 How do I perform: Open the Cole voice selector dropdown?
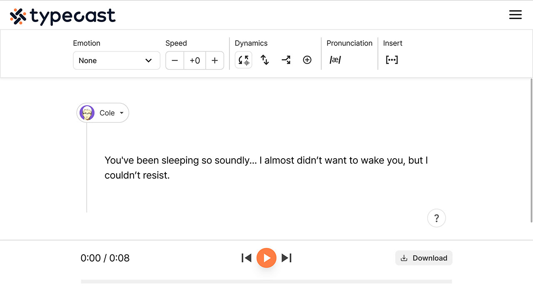click(102, 113)
